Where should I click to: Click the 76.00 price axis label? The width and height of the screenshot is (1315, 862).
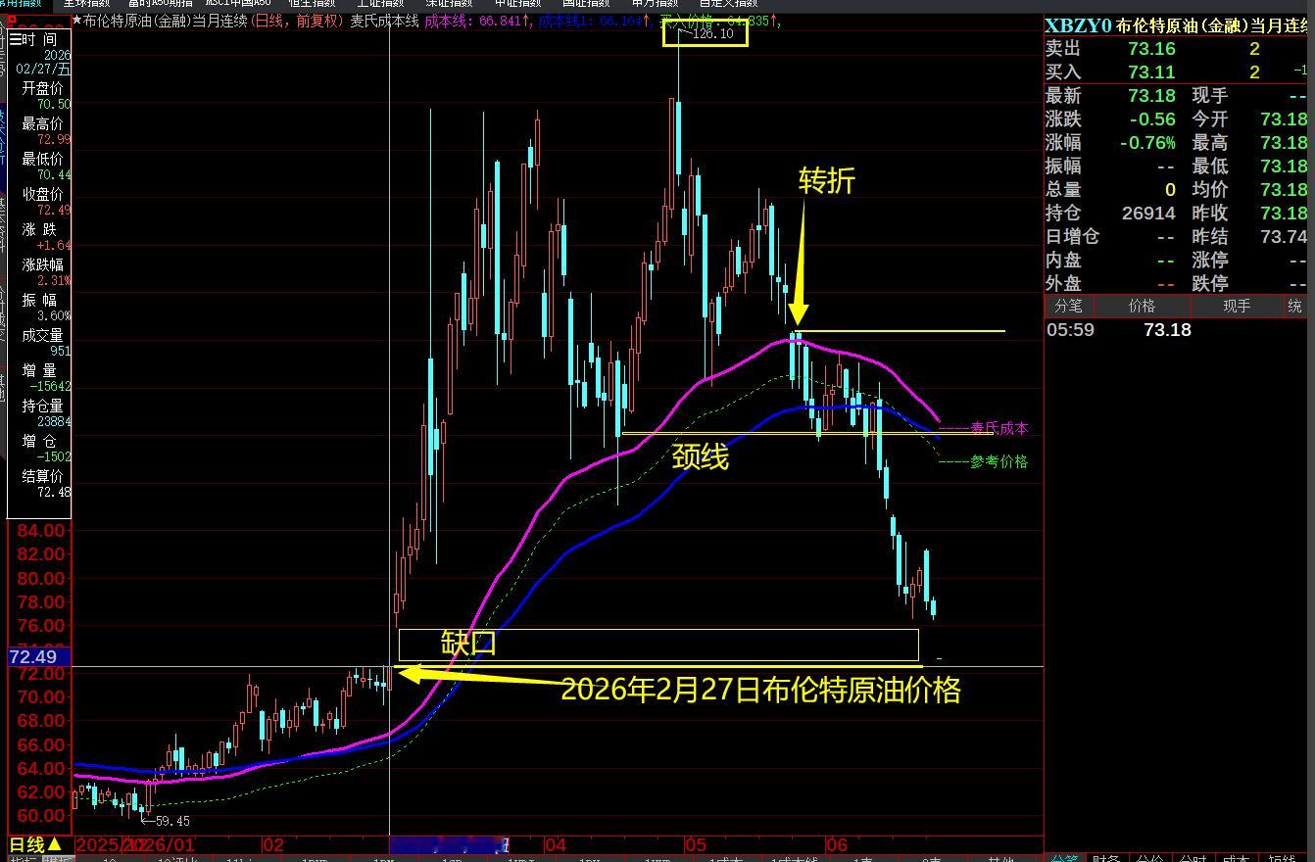point(39,626)
